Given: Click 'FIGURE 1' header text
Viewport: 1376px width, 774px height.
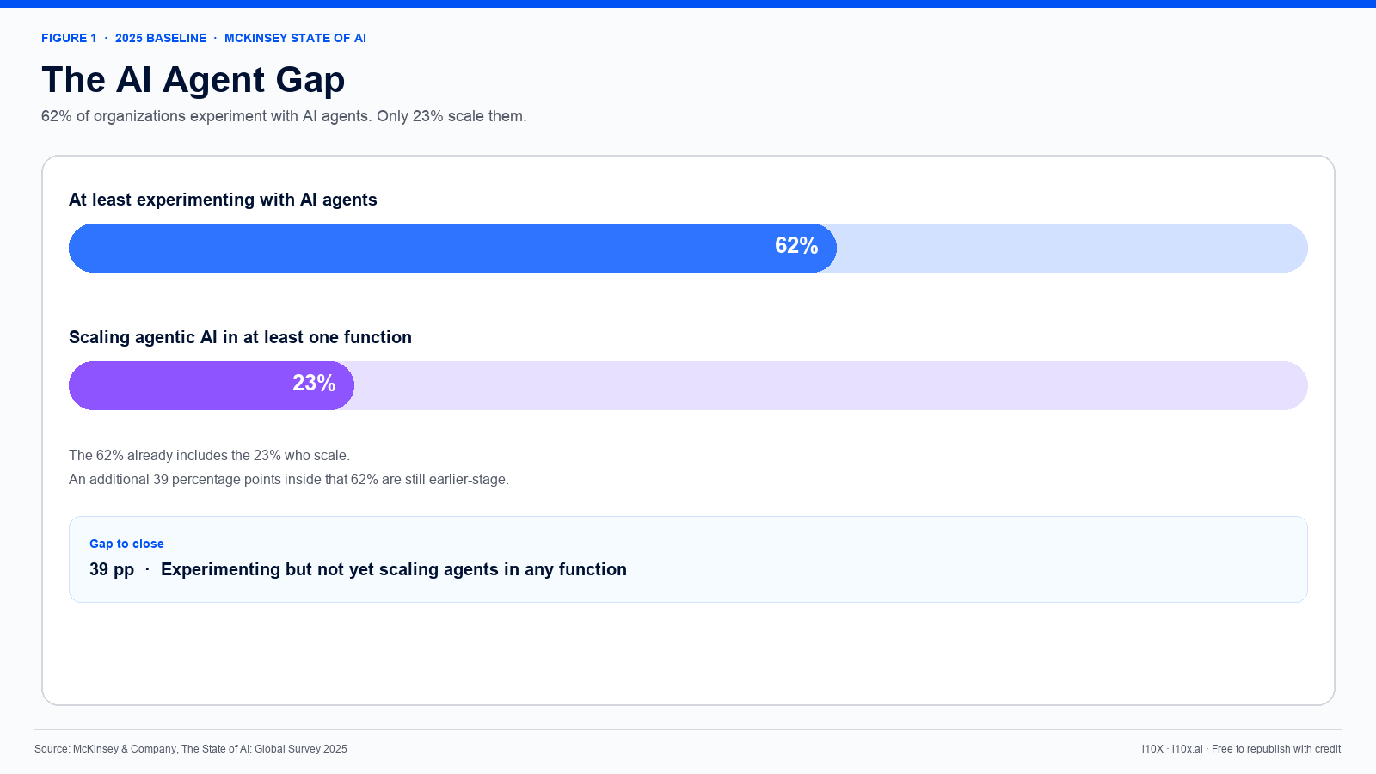Looking at the screenshot, I should pyautogui.click(x=69, y=38).
